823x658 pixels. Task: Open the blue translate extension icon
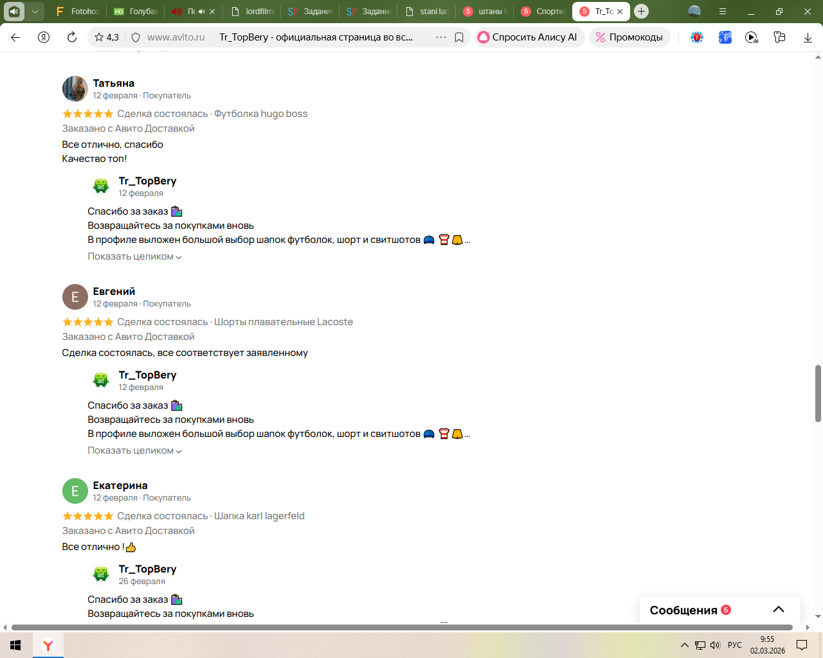(725, 37)
